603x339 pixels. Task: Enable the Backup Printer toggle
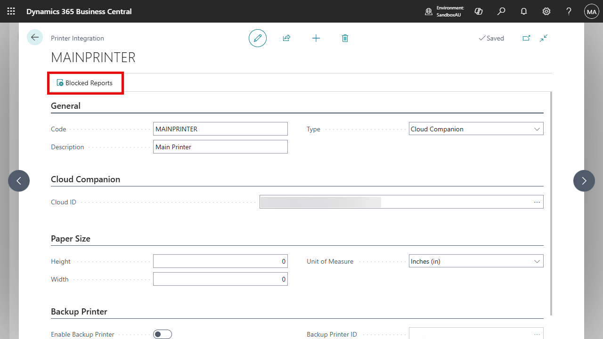163,334
